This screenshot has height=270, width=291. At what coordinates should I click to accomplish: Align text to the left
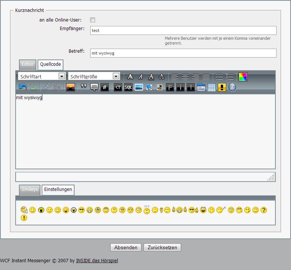tap(174, 77)
